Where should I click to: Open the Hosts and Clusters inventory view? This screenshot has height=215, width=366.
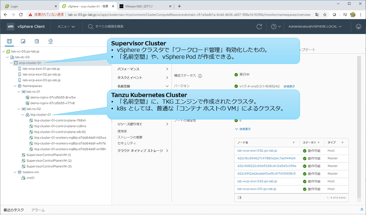point(9,41)
